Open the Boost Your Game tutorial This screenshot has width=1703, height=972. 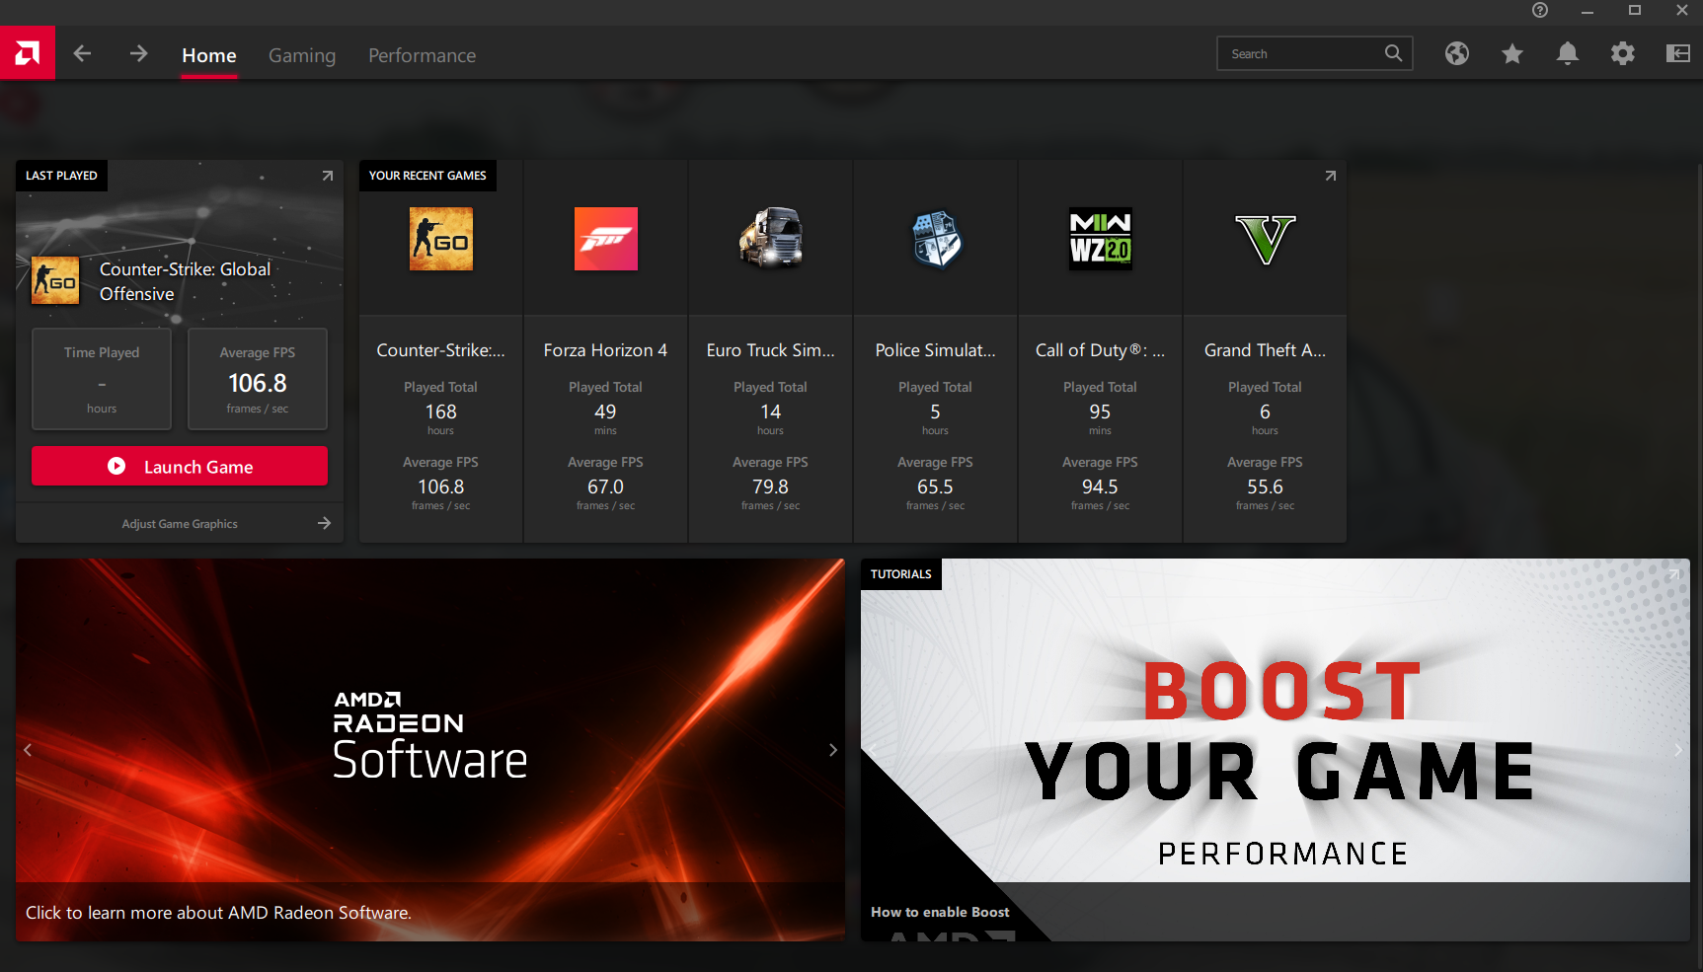point(1276,750)
